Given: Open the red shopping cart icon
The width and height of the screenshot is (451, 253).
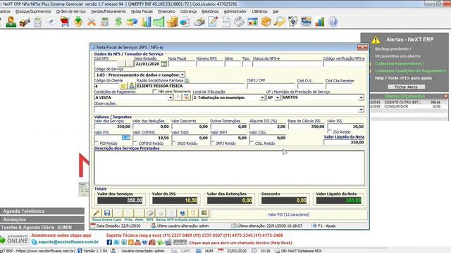Looking at the screenshot, I should (65, 22).
